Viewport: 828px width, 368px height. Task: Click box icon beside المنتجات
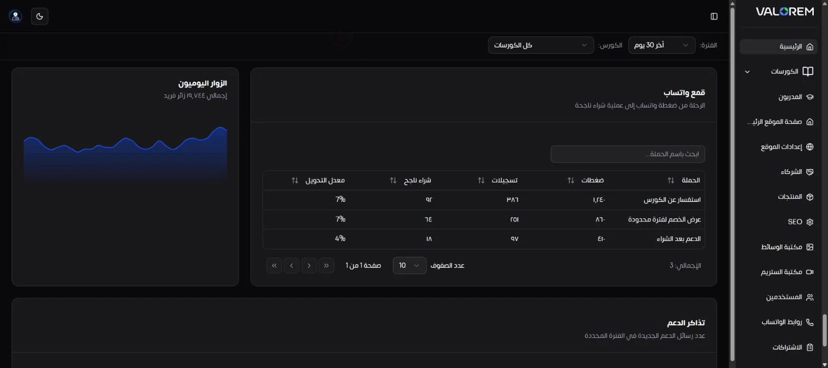point(810,197)
